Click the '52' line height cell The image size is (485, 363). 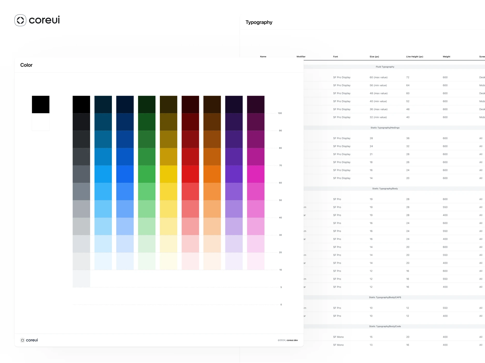[x=408, y=101]
